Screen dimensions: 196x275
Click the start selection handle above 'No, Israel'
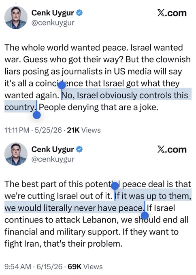point(62,86)
